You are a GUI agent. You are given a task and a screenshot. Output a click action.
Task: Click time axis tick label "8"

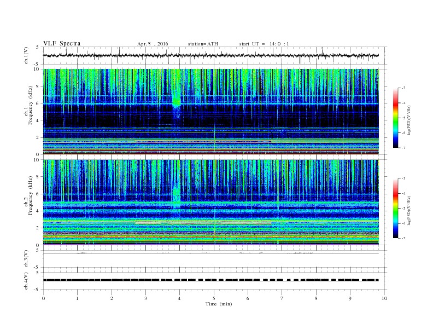(316, 298)
